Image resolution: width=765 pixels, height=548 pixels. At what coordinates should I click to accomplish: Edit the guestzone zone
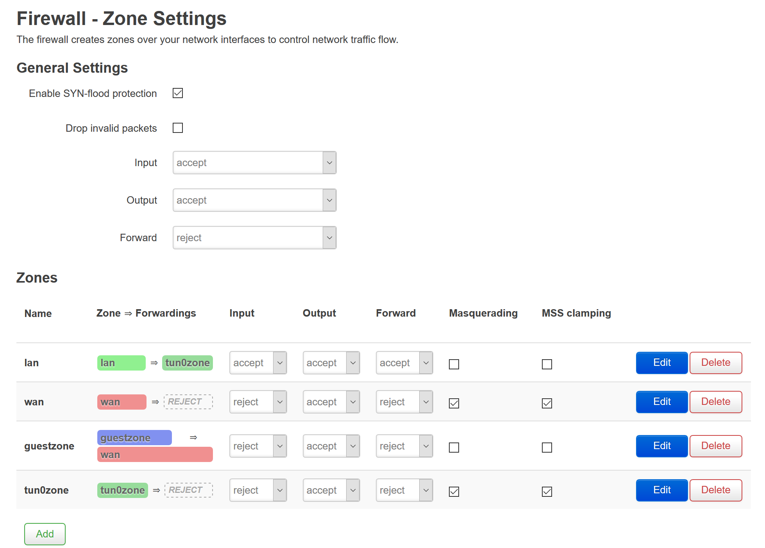click(661, 446)
